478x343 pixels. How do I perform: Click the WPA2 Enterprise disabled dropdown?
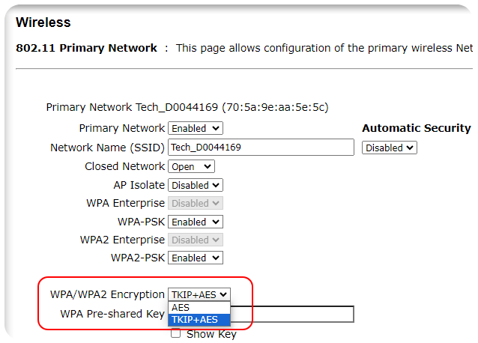pos(196,240)
